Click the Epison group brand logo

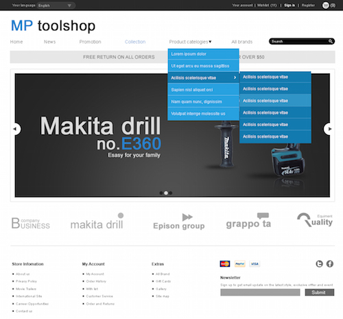click(x=179, y=222)
